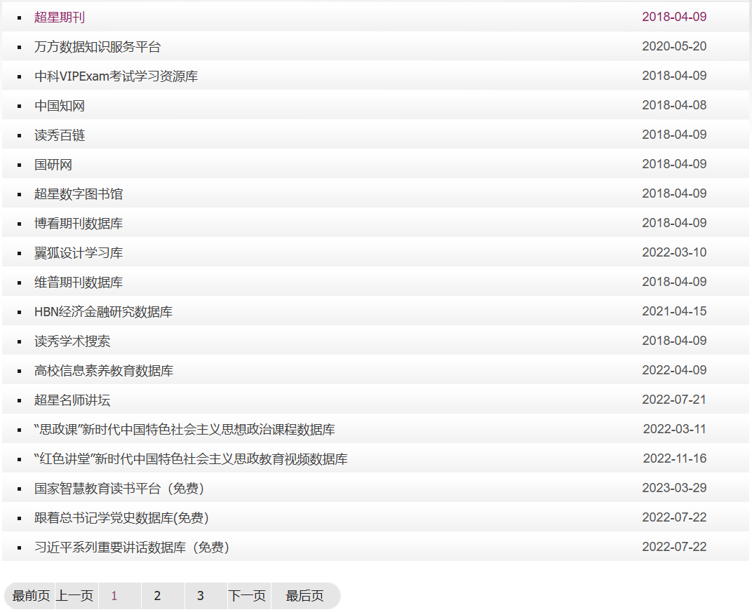This screenshot has height=612, width=752.
Task: Go to 超星数字图书馆
Action: click(79, 194)
